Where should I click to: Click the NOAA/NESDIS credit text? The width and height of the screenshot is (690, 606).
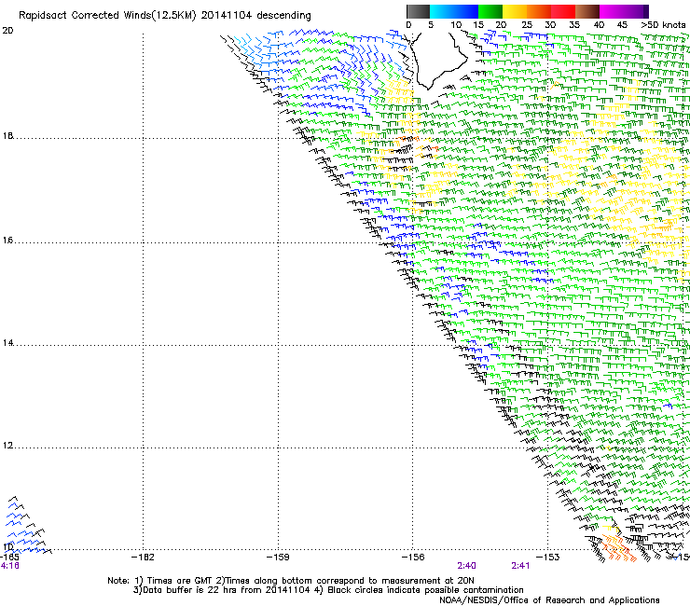tap(549, 600)
